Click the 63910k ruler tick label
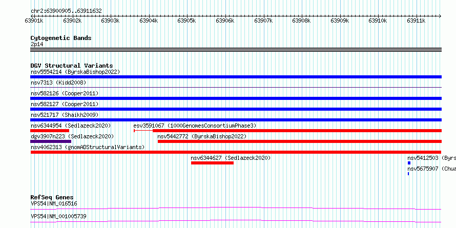Image resolution: width=456 pixels, height=228 pixels. coord(378,20)
